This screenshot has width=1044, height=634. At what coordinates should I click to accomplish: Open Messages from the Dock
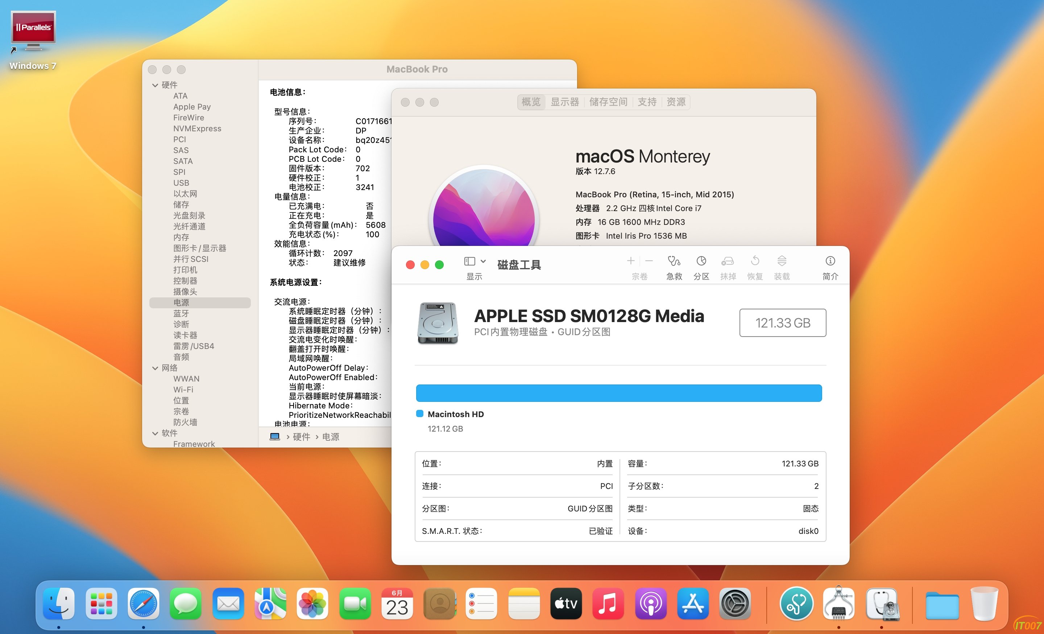[x=186, y=604]
